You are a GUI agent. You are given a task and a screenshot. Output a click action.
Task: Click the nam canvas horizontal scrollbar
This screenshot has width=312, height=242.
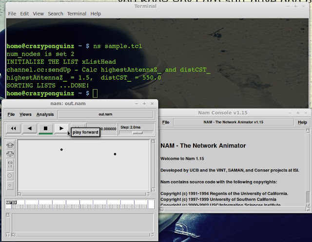point(83,194)
